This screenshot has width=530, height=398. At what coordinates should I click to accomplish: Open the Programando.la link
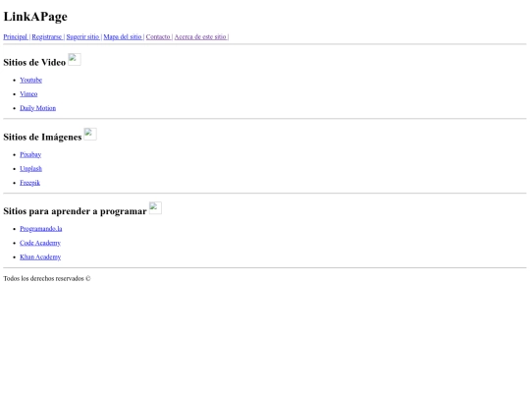(x=41, y=229)
